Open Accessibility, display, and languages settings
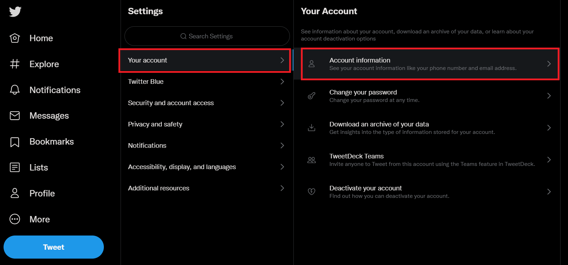This screenshot has width=568, height=265. pos(182,167)
